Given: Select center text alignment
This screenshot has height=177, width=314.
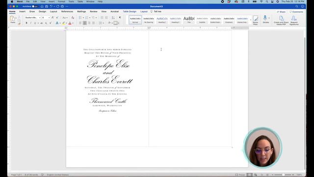Looking at the screenshot, I should (85, 23).
